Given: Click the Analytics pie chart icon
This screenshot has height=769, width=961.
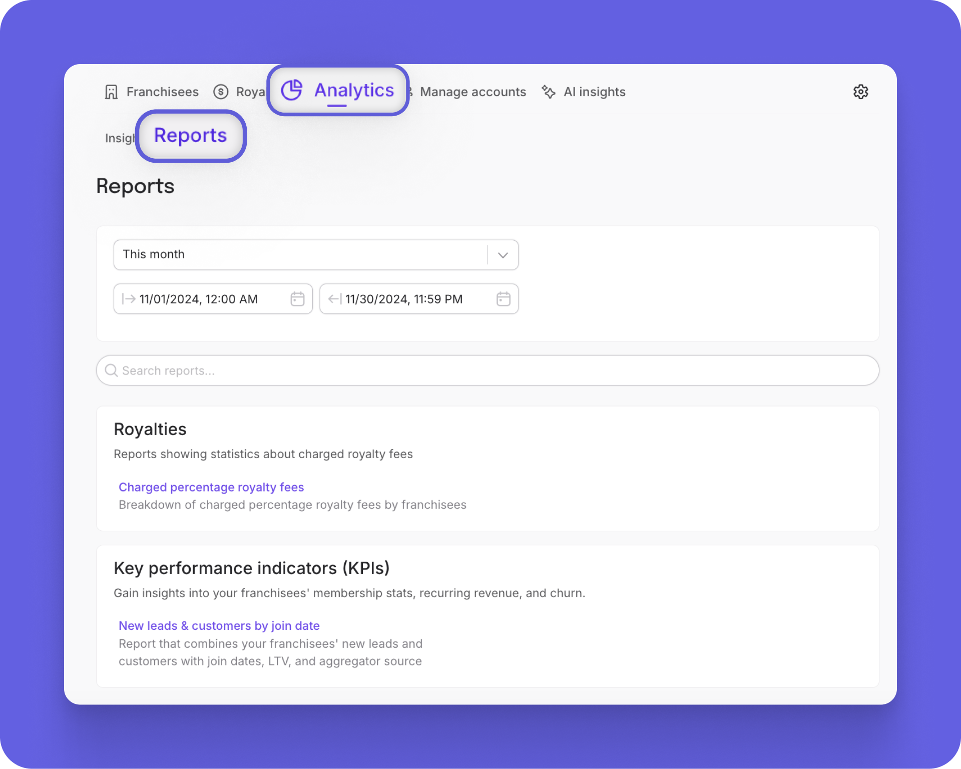Looking at the screenshot, I should click(292, 90).
